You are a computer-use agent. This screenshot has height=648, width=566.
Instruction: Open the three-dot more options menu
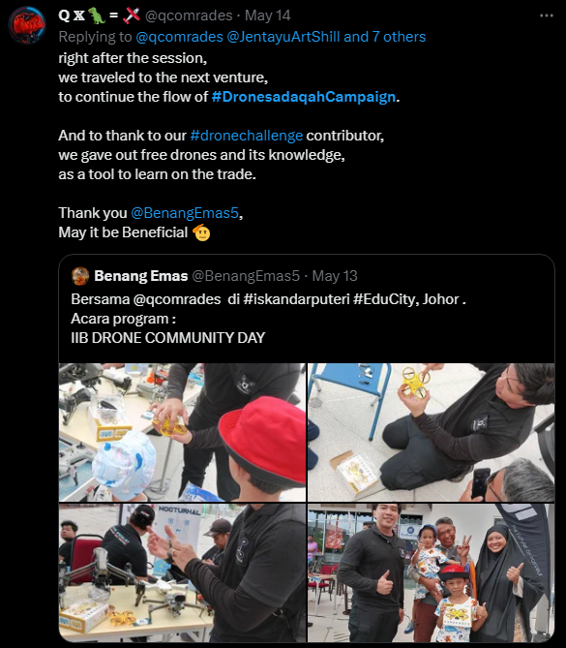click(547, 15)
